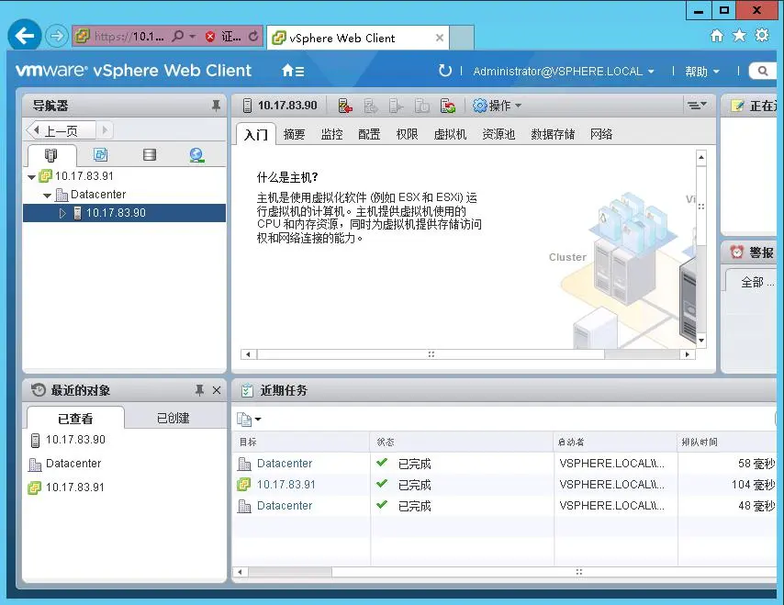Switch to 已创建 tab in recent objects
Viewport: 784px width, 605px height.
point(173,418)
